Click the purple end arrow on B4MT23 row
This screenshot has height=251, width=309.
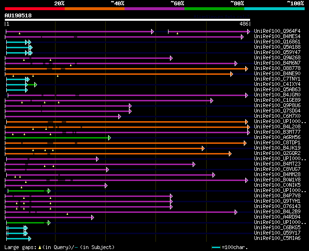click(194, 165)
